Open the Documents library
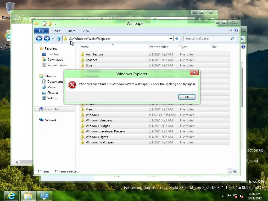268x201 pixels. pos(55,82)
